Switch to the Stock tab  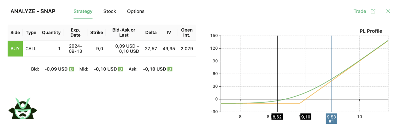[x=110, y=11]
